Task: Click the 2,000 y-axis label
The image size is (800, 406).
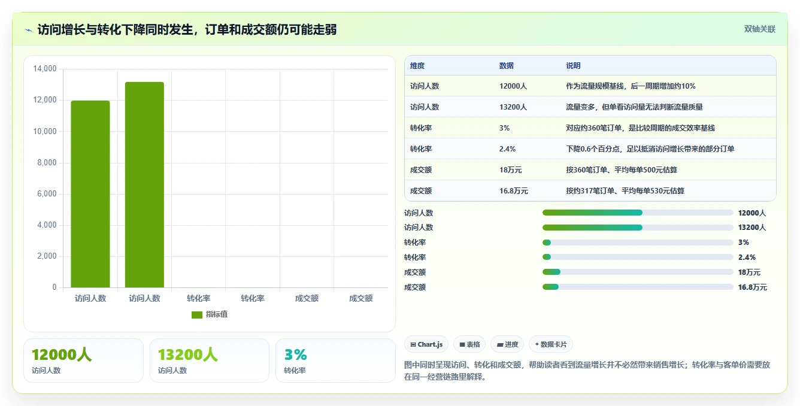Action: point(47,256)
